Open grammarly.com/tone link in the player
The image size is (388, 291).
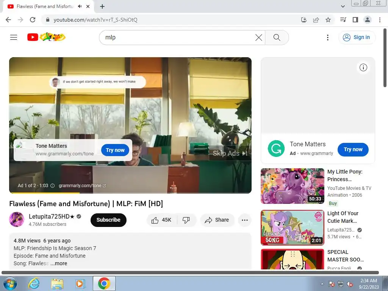pyautogui.click(x=82, y=186)
